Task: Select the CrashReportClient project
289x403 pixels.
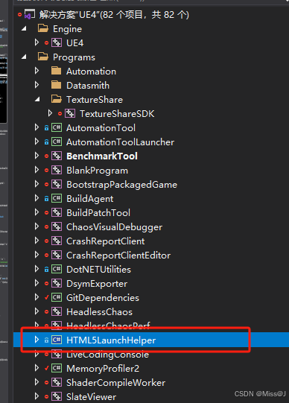Action: [105, 241]
